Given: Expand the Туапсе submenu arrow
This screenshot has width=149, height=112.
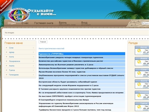Looking at the screenshot, I should [x=33, y=70].
